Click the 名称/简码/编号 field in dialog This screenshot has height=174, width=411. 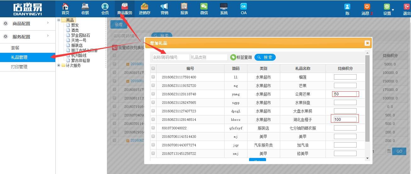pyautogui.click(x=171, y=57)
